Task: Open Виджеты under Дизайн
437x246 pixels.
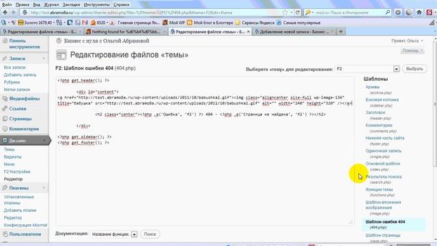Action: coord(12,156)
